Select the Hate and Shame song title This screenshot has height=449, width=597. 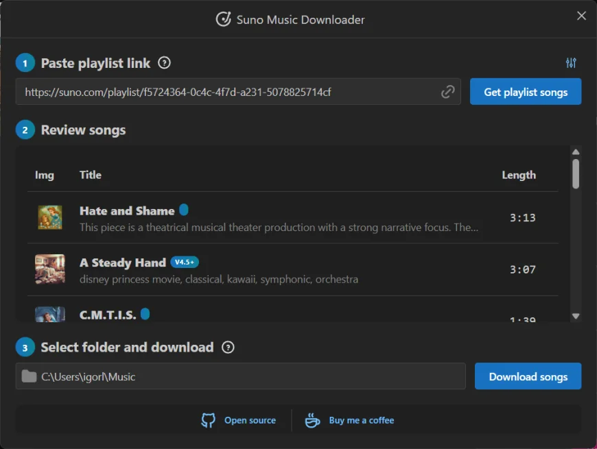pyautogui.click(x=127, y=210)
